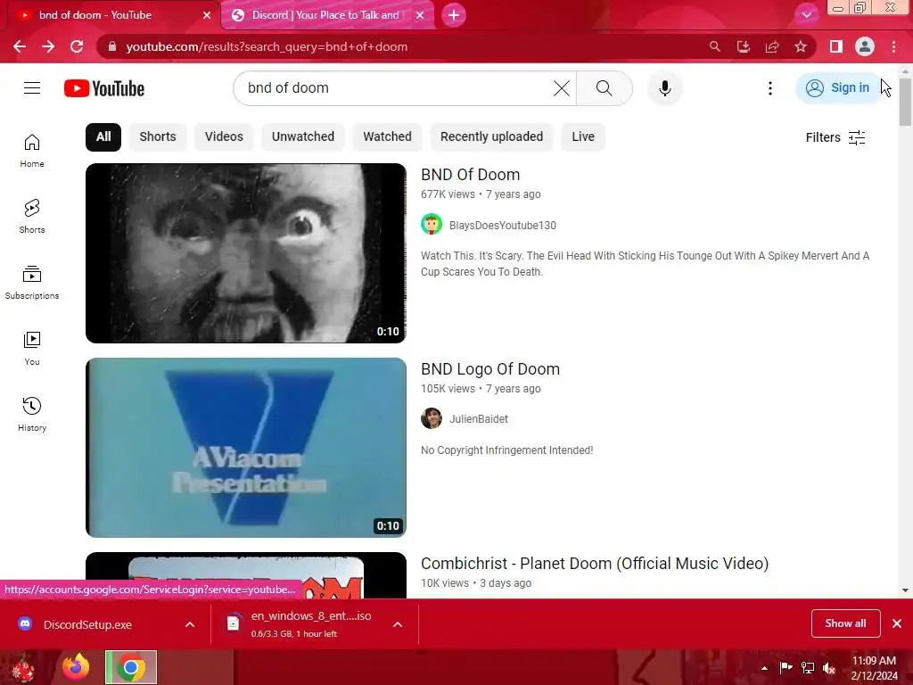Show hidden system tray icons
Image resolution: width=913 pixels, height=685 pixels.
(764, 668)
